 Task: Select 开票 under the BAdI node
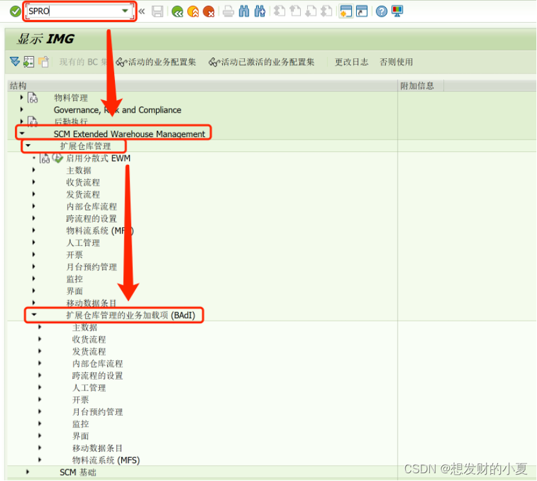pyautogui.click(x=81, y=400)
